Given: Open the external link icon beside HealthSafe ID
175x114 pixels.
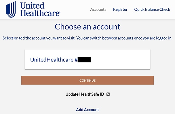Looking at the screenshot, I should [108, 94].
